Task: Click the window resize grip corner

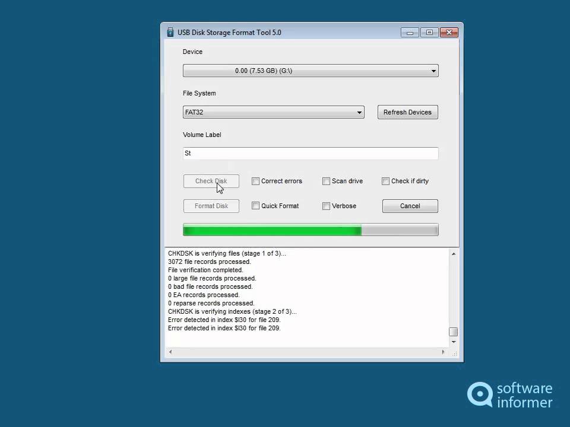Action: coord(454,353)
